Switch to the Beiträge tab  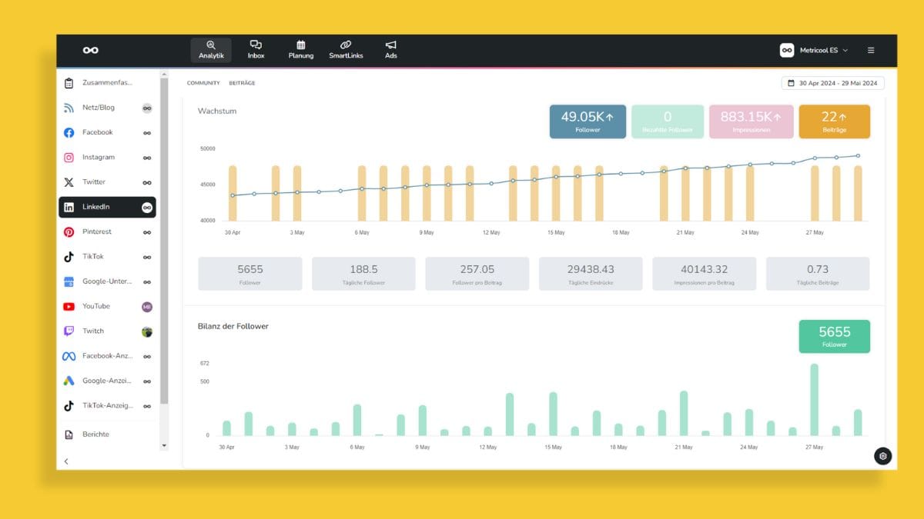pos(242,83)
